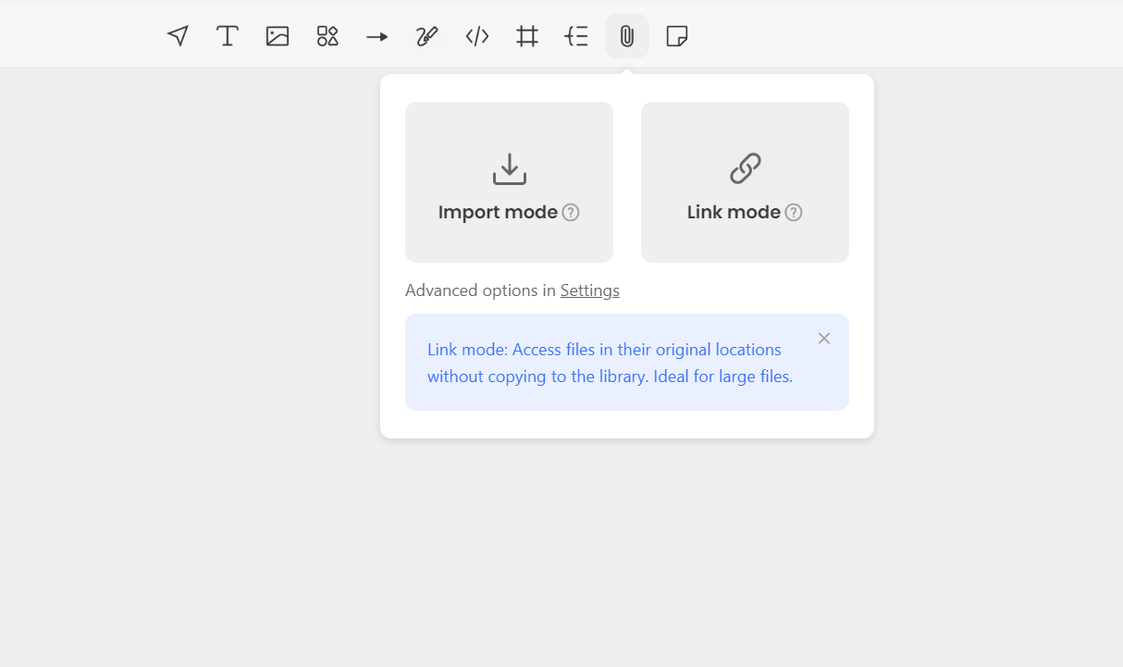The height and width of the screenshot is (667, 1123).
Task: Choose the Link mode card
Action: [x=745, y=182]
